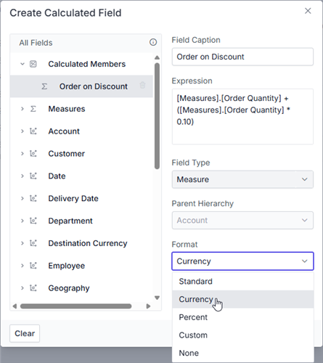Expand the Delivery Date dimension
The height and width of the screenshot is (363, 323).
(x=23, y=198)
